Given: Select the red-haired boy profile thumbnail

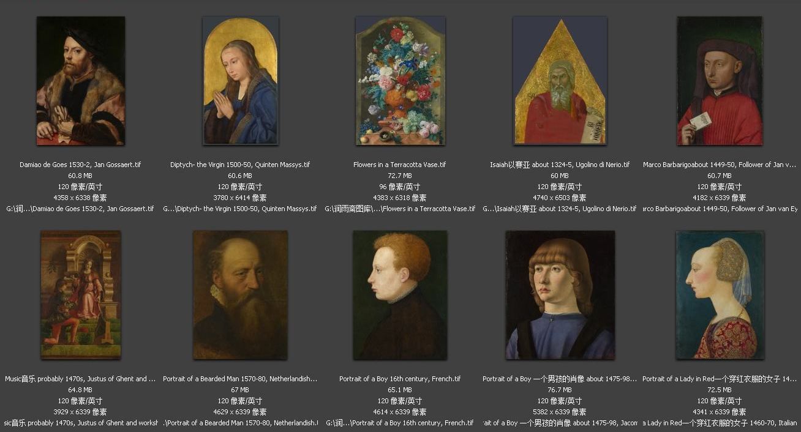Looking at the screenshot, I should point(400,295).
